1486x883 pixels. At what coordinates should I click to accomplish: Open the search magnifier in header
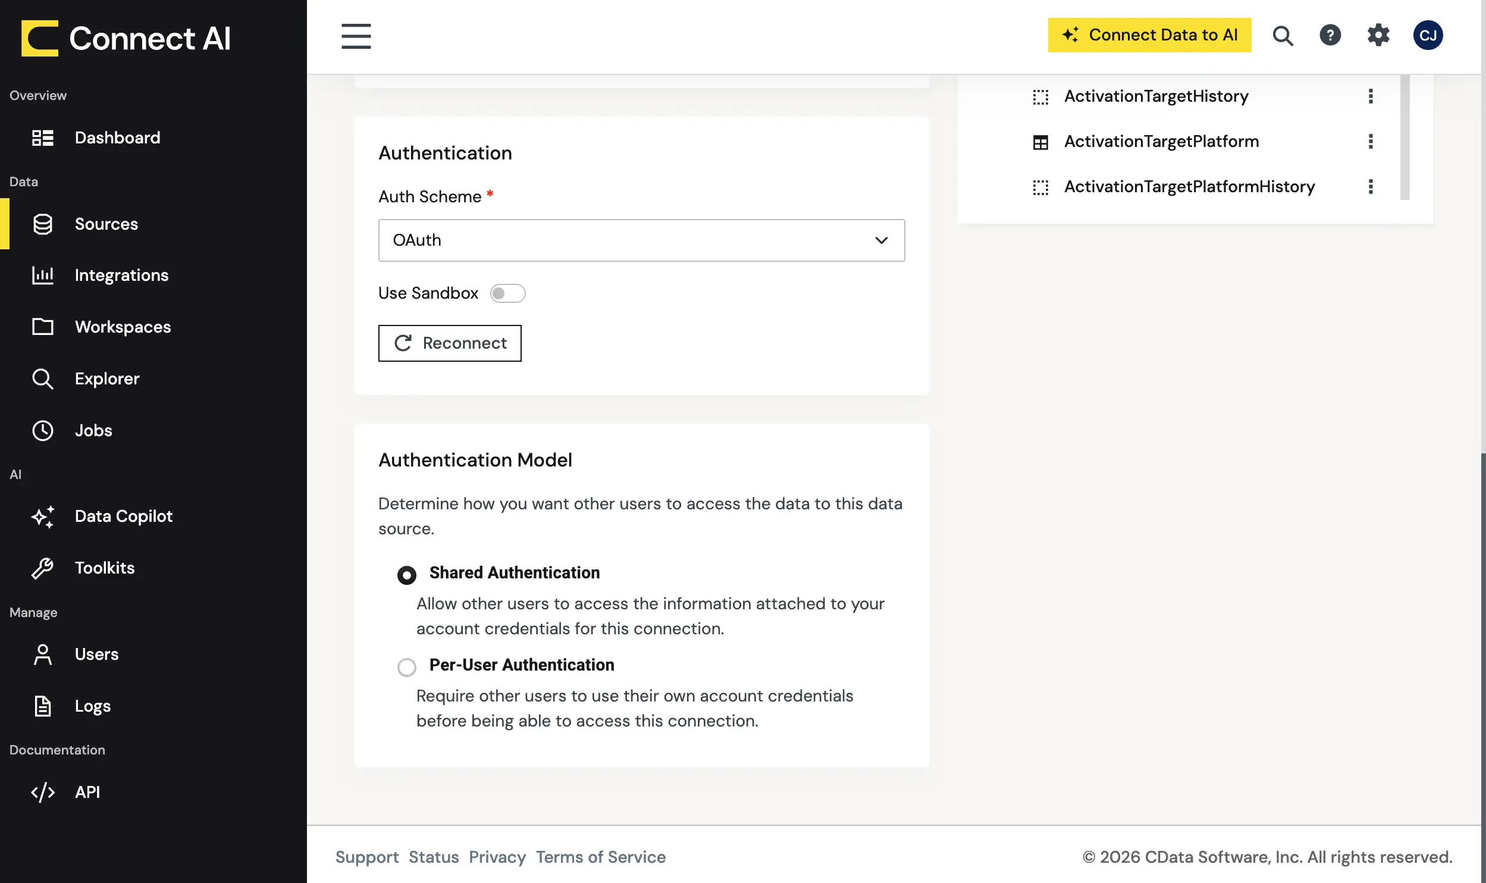pyautogui.click(x=1283, y=36)
